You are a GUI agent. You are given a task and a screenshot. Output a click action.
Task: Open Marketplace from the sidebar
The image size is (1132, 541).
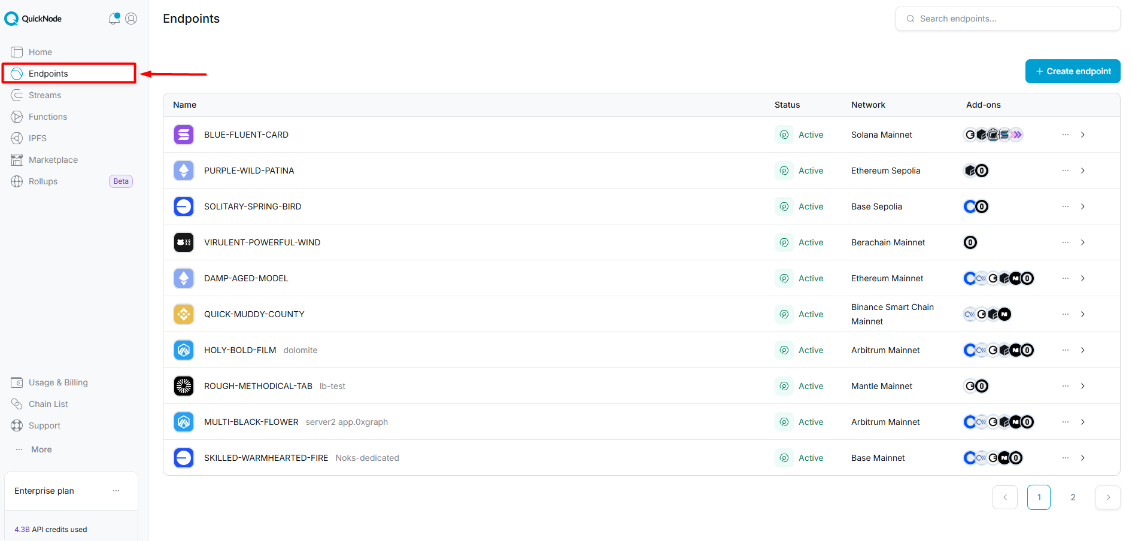[53, 160]
